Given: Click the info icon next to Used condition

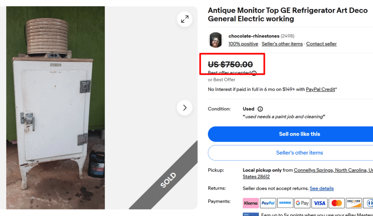Looking at the screenshot, I should (x=260, y=109).
